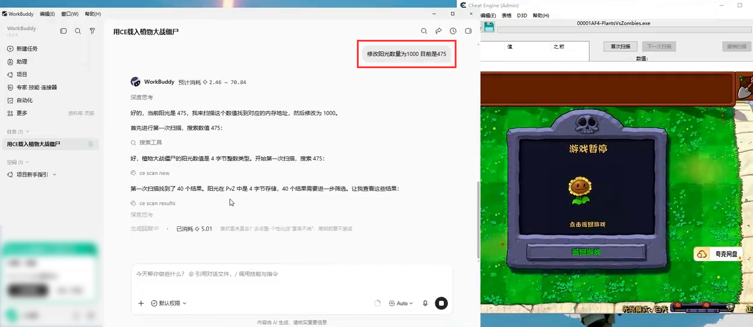Click the 已消耗 5.01 usage text
The image size is (753, 327).
point(194,229)
